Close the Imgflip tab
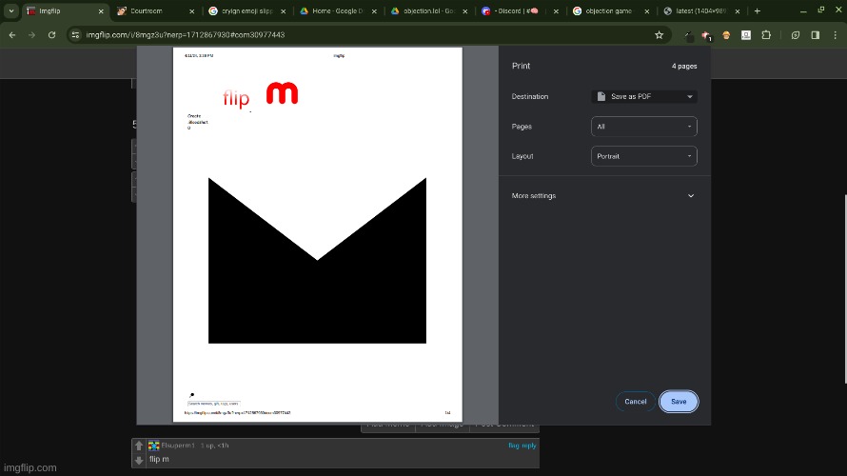The width and height of the screenshot is (847, 476). pyautogui.click(x=101, y=10)
